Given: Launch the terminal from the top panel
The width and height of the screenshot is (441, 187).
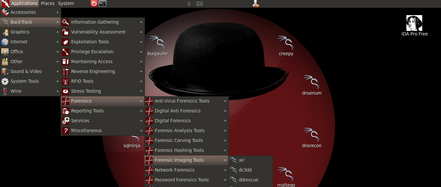Looking at the screenshot, I should point(102,4).
